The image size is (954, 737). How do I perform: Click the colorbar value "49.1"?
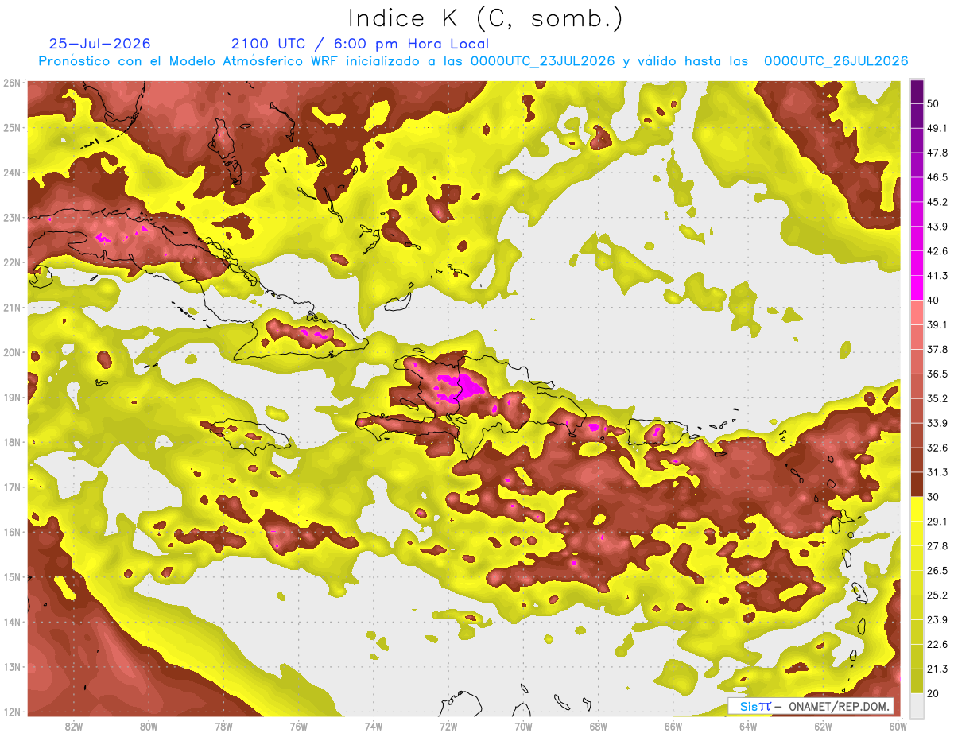pos(937,128)
